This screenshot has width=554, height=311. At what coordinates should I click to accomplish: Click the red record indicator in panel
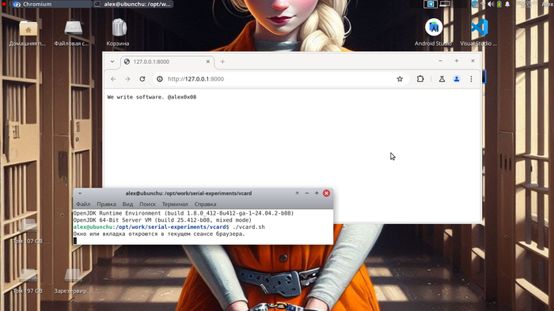tap(4, 4)
